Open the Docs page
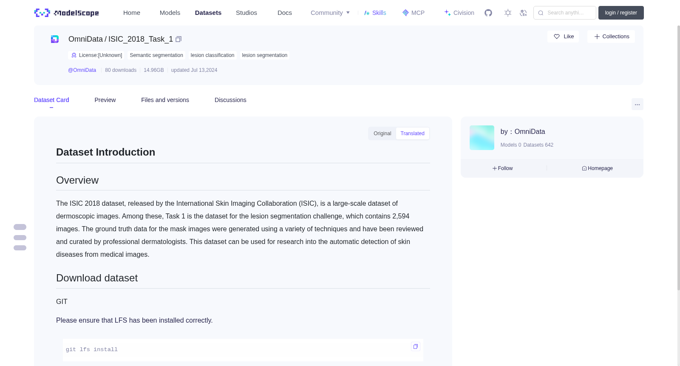 click(285, 13)
